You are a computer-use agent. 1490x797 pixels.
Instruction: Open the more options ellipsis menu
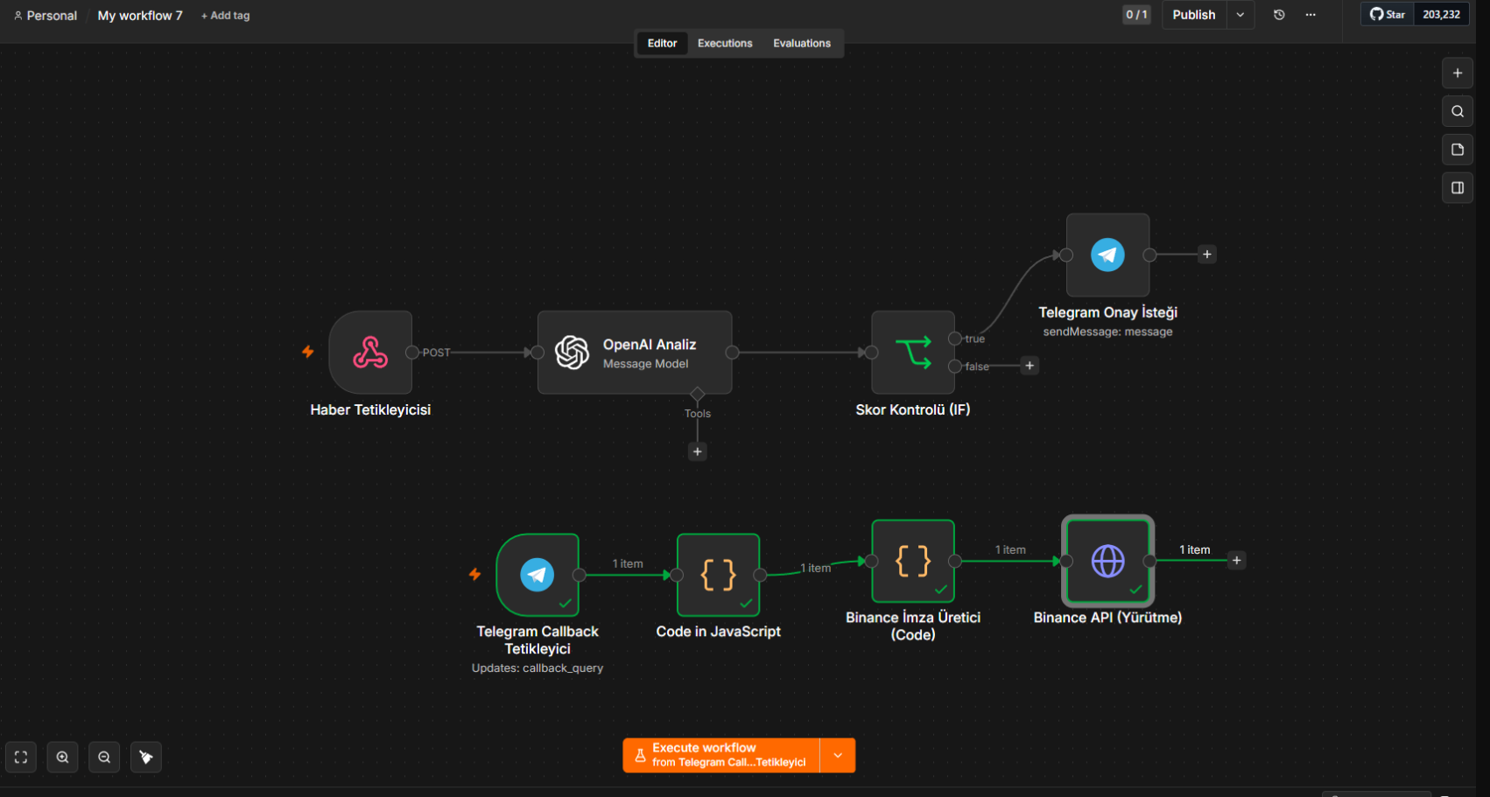coord(1311,15)
